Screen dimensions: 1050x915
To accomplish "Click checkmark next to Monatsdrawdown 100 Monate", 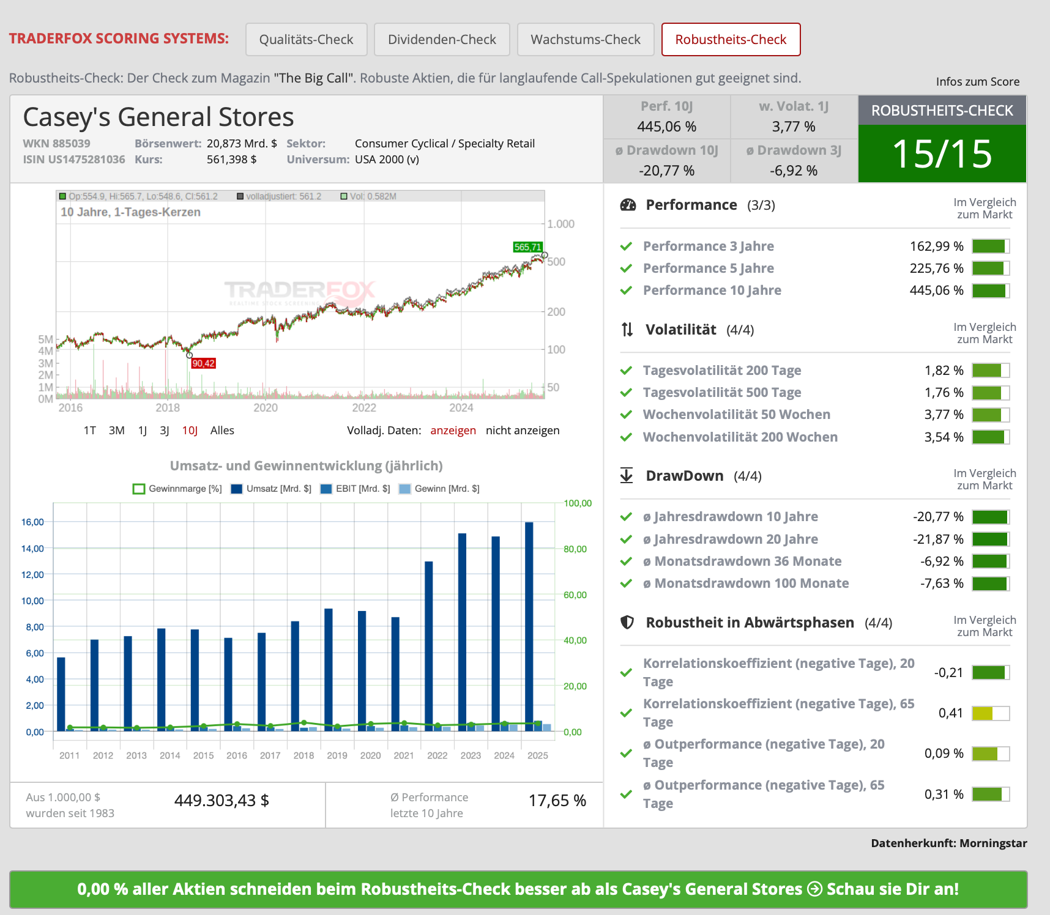I will tap(626, 583).
